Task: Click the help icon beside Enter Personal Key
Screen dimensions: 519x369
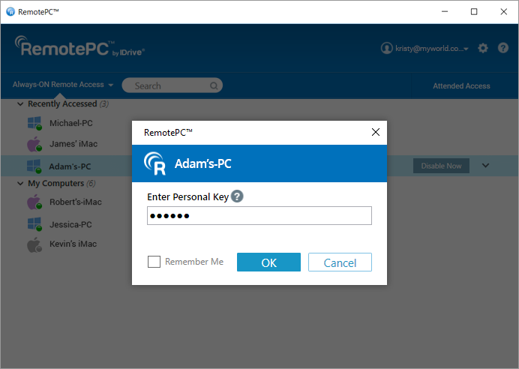Action: point(237,196)
